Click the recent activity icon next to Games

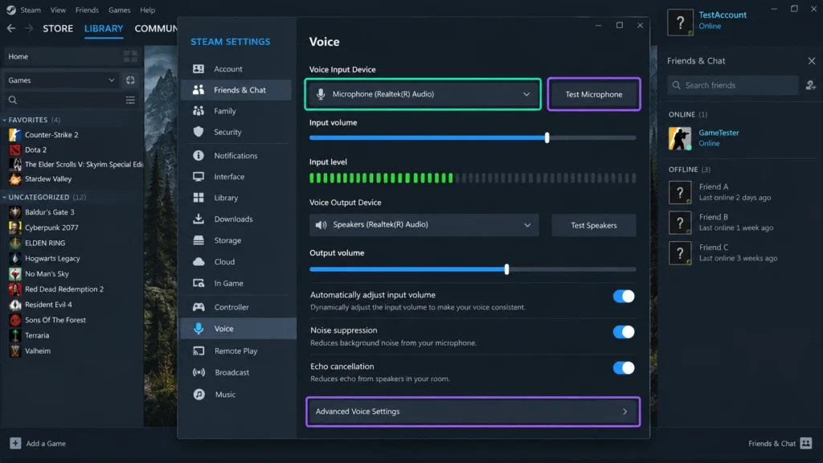pos(130,80)
